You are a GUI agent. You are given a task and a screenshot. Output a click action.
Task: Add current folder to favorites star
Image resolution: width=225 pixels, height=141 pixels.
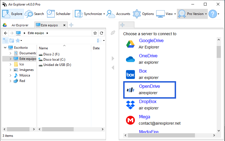pos(95,33)
